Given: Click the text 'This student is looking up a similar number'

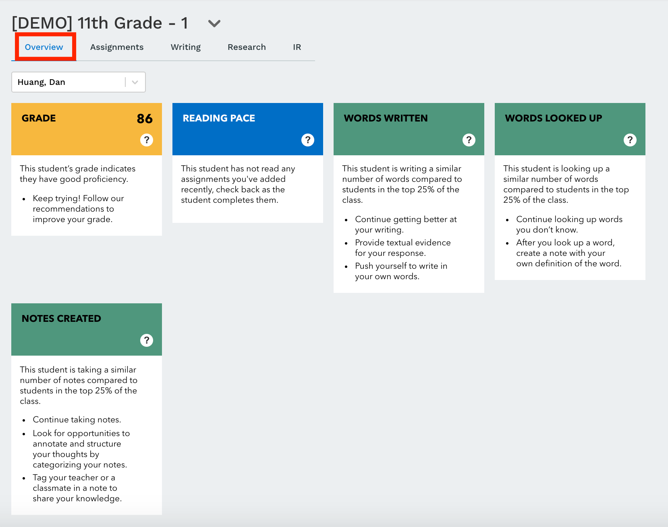Looking at the screenshot, I should (566, 184).
